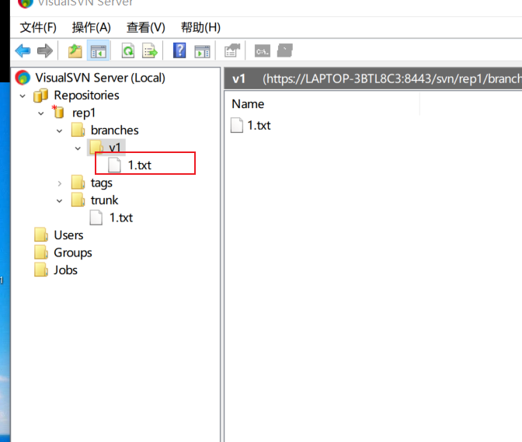This screenshot has height=442, width=522.
Task: Click the VisualSVN Server logo in the title bar
Action: pos(26,3)
